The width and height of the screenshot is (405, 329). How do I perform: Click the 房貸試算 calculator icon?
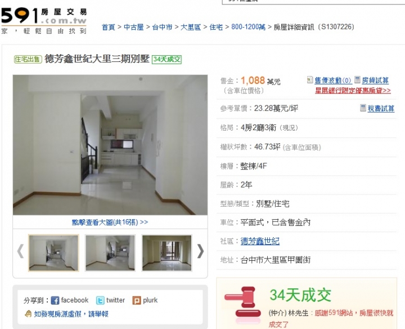[x=357, y=79]
